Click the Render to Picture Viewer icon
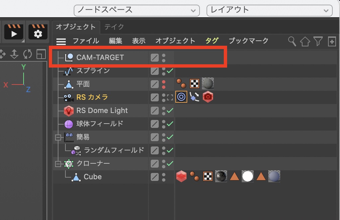Viewport: 340px width, 220px height. [x=13, y=32]
